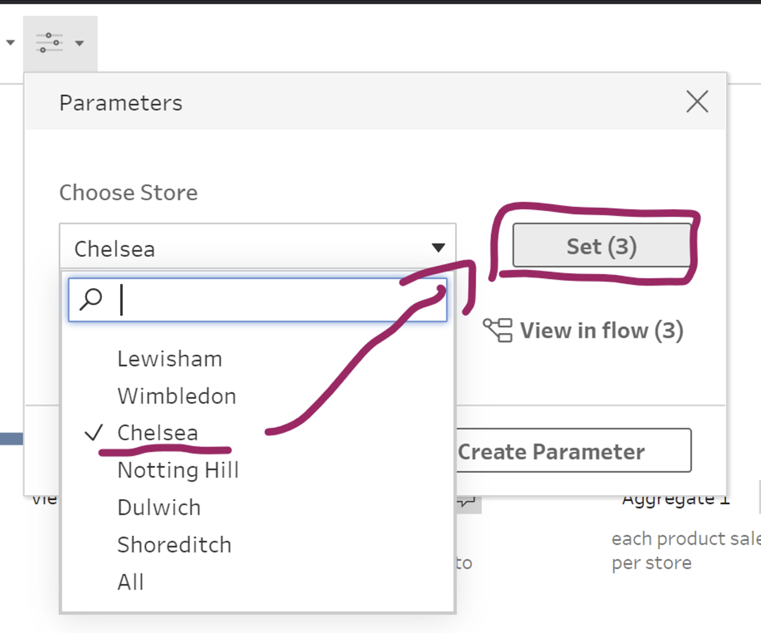This screenshot has height=633, width=761.
Task: Click the small arrow at the toolbar's left edge
Action: pos(10,43)
